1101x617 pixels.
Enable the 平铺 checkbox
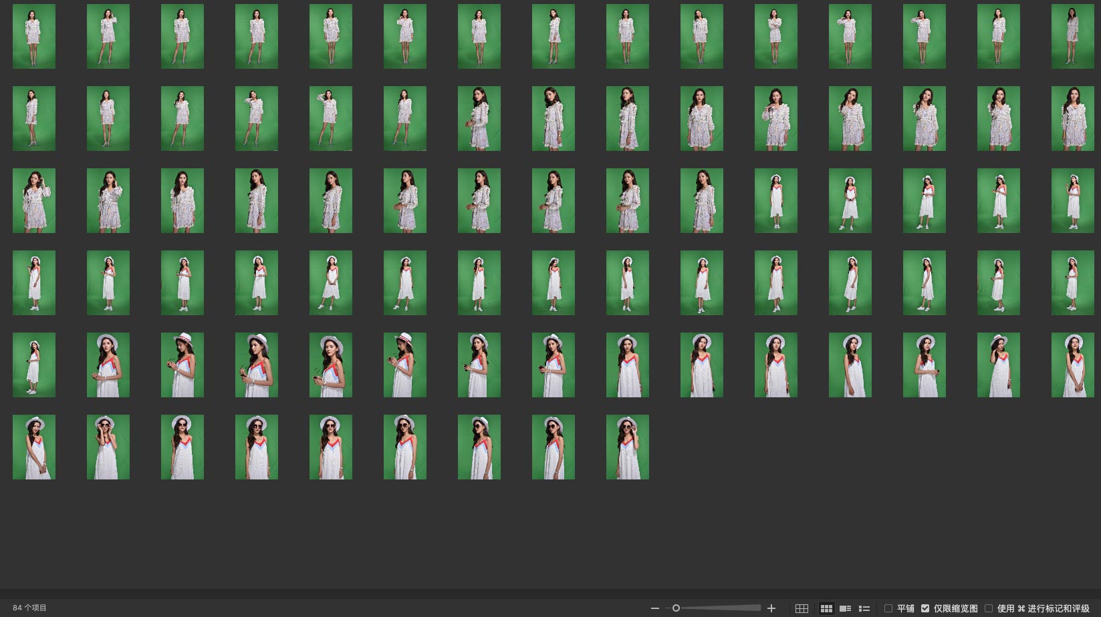coord(888,608)
